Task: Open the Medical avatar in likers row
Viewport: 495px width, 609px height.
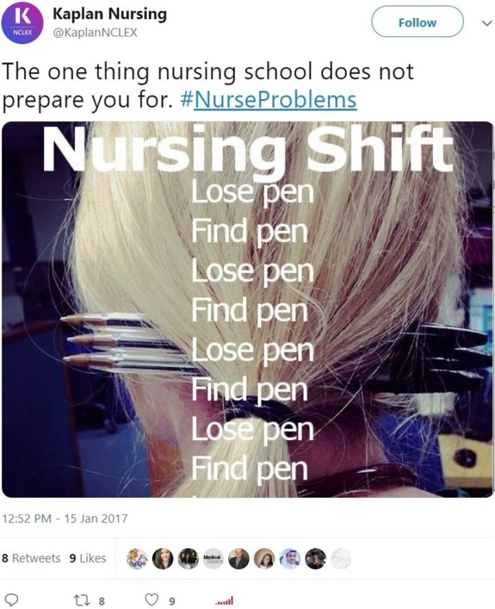Action: click(213, 559)
